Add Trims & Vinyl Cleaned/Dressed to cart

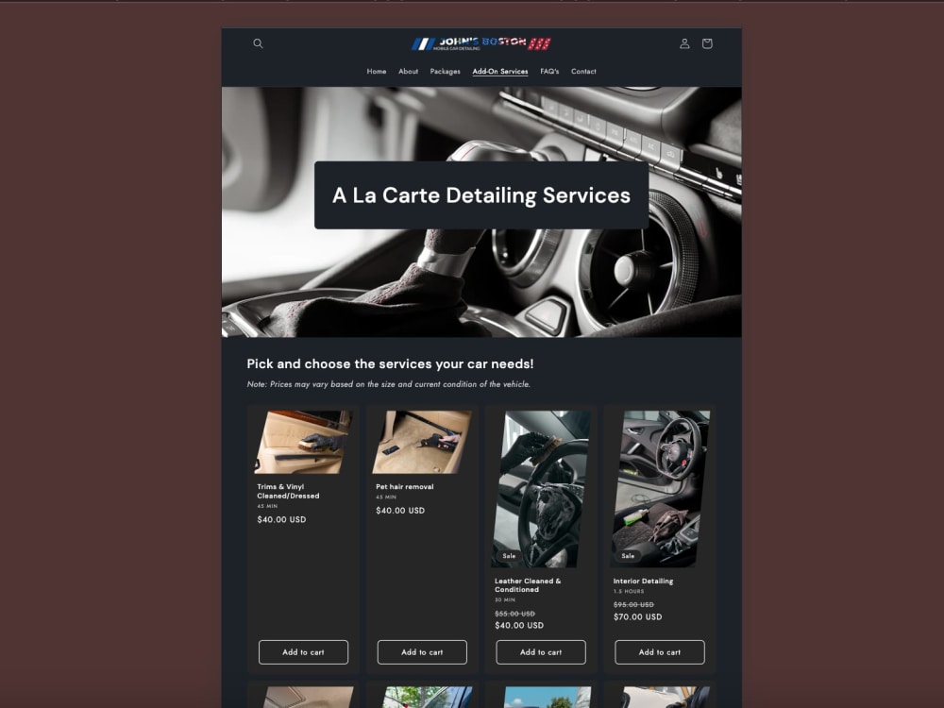click(303, 652)
